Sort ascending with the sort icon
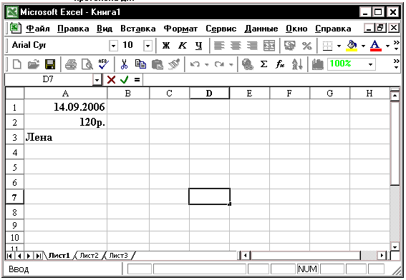 (x=296, y=64)
